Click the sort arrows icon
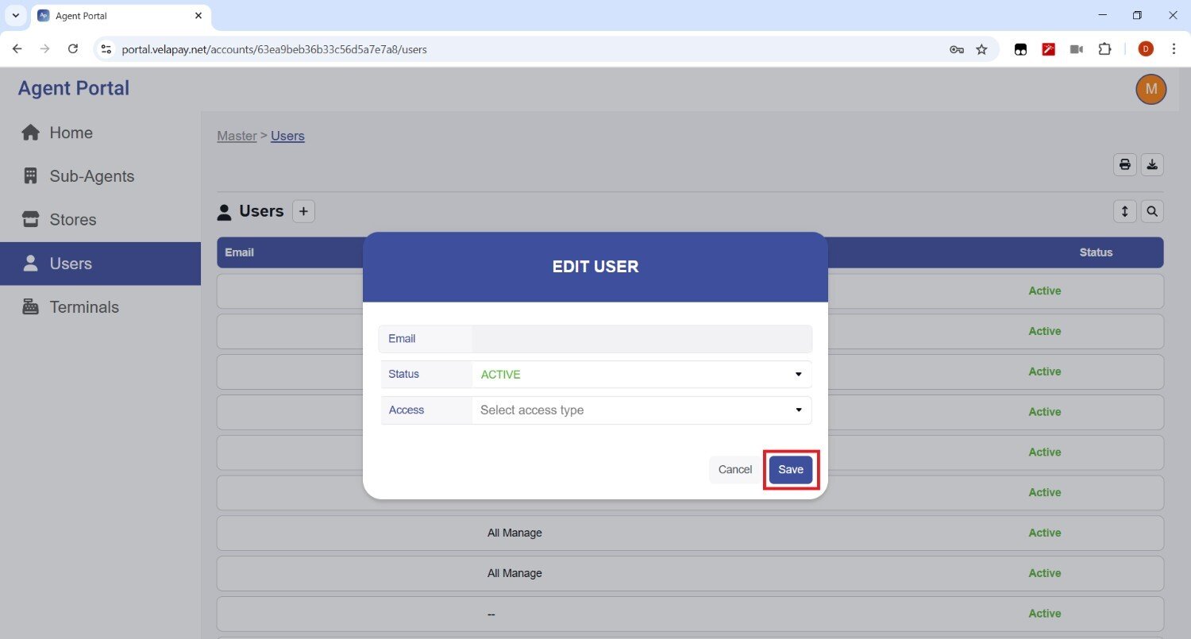This screenshot has height=639, width=1191. point(1124,211)
